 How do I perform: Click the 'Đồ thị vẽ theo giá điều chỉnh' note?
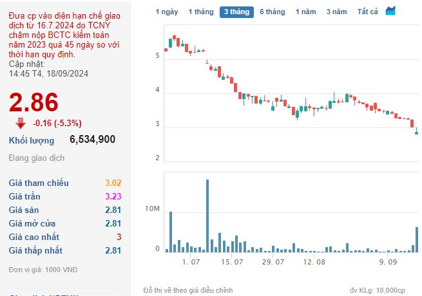tap(188, 290)
